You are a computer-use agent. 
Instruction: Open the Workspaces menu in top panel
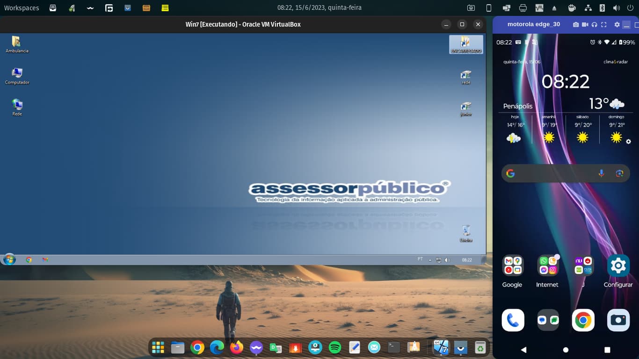22,8
